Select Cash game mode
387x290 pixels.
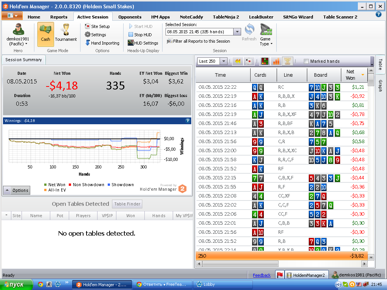(x=45, y=34)
